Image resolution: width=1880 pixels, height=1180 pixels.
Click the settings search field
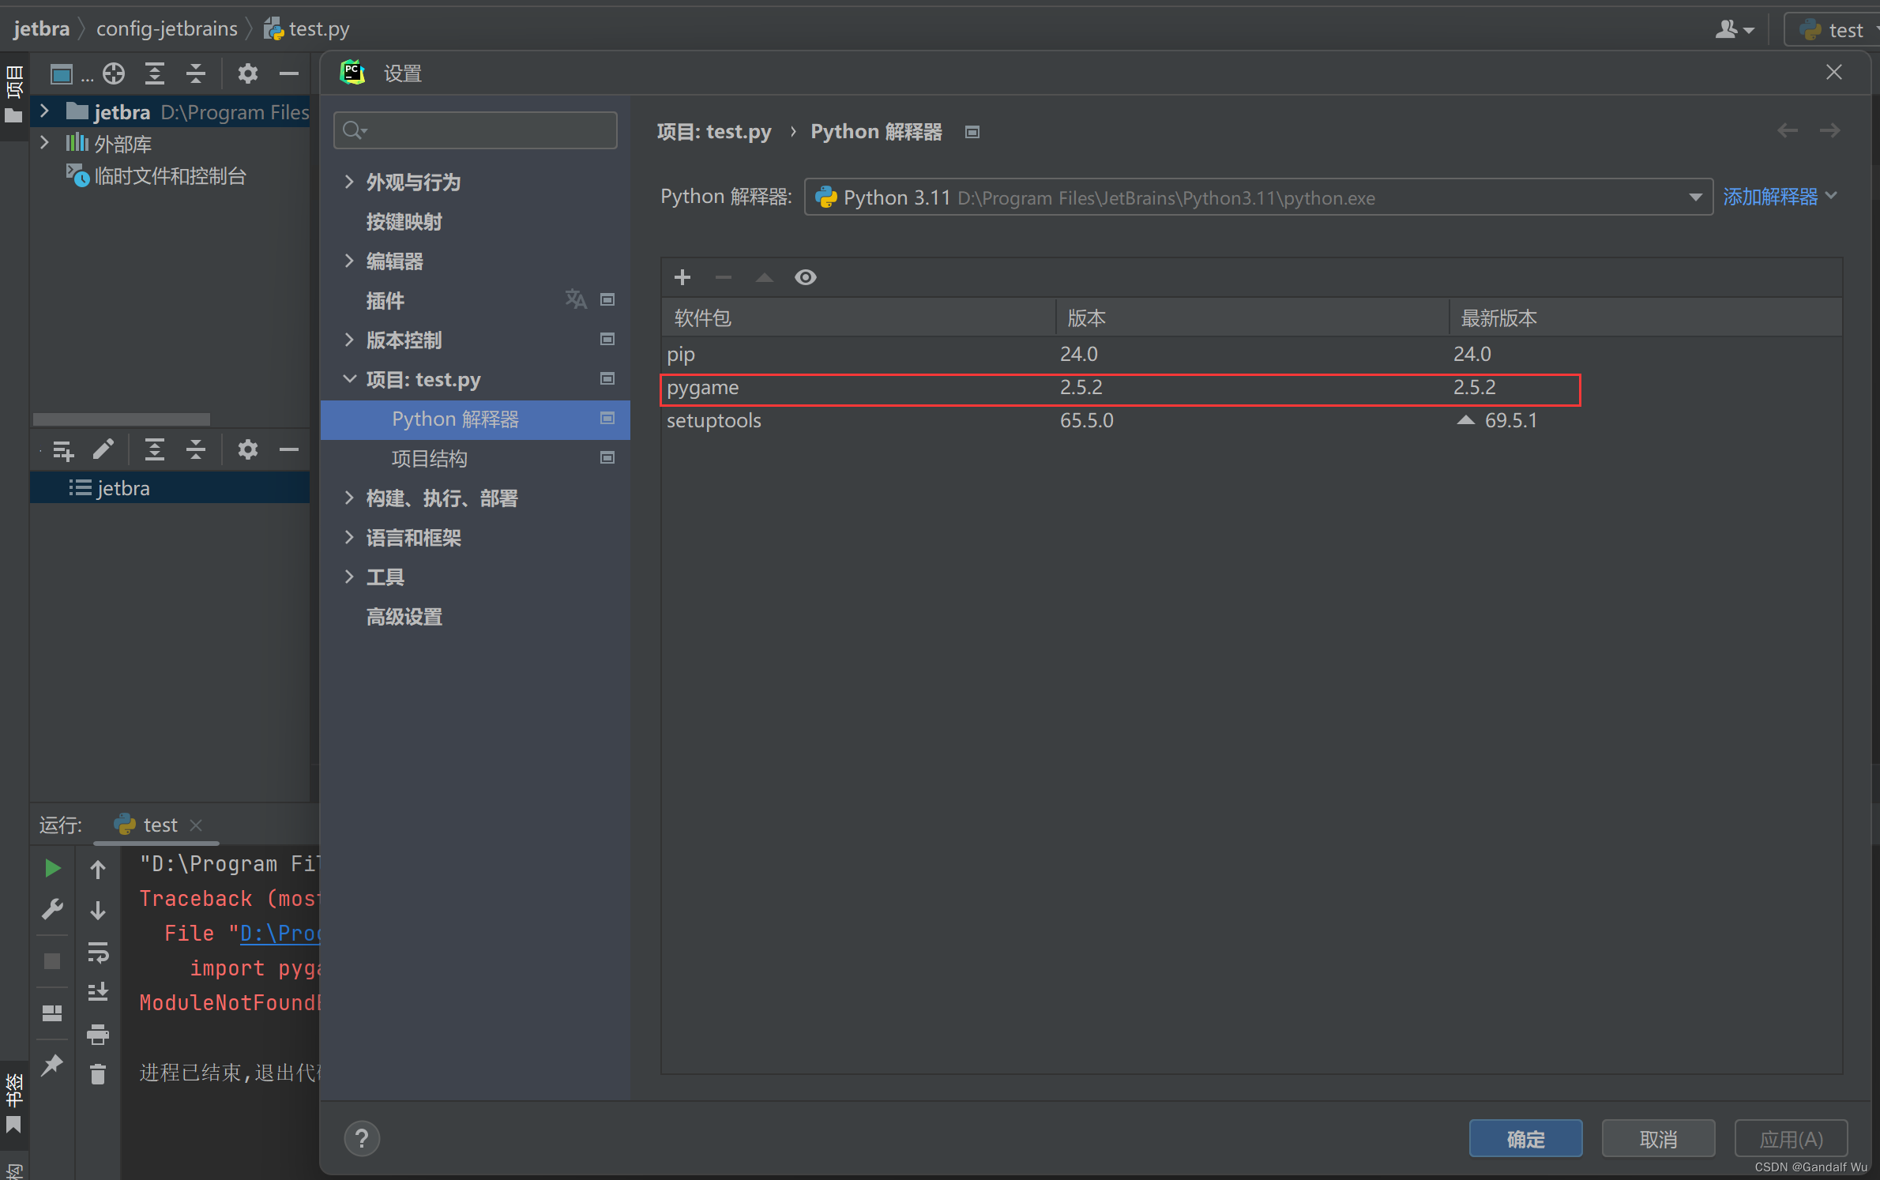click(x=476, y=130)
